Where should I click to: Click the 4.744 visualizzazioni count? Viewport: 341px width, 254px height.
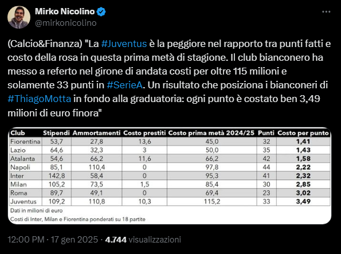(143, 240)
